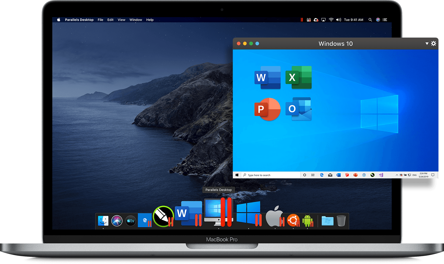Open CorelDRAW pen icon in the Dock

pyautogui.click(x=163, y=217)
